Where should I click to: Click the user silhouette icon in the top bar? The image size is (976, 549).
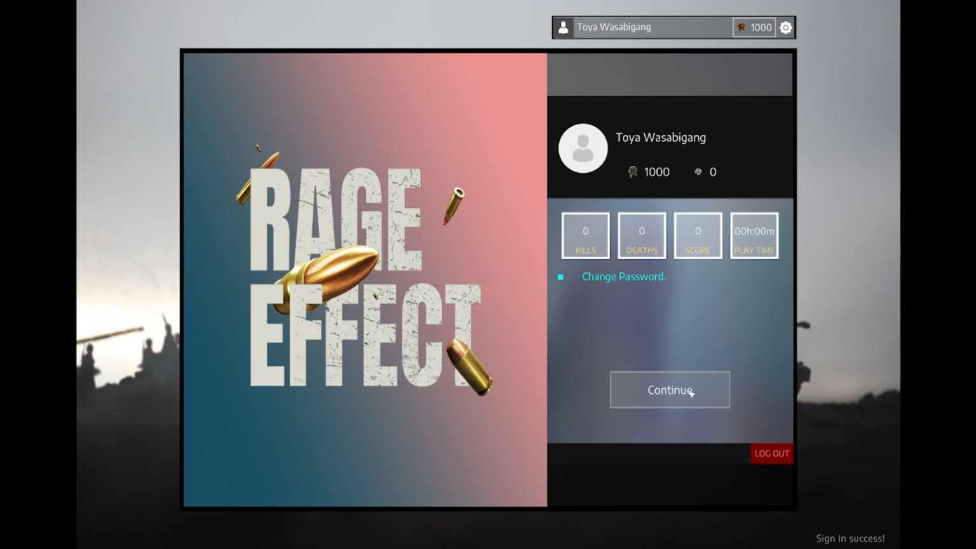tap(564, 27)
